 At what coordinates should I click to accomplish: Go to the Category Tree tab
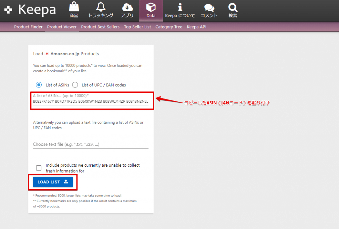(169, 27)
